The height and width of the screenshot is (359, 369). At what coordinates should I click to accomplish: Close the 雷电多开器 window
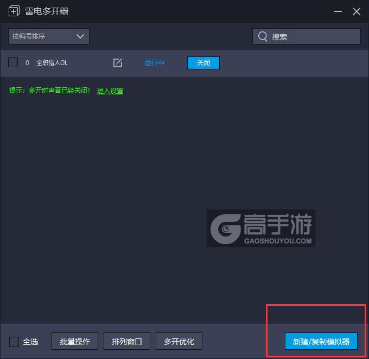click(x=357, y=11)
